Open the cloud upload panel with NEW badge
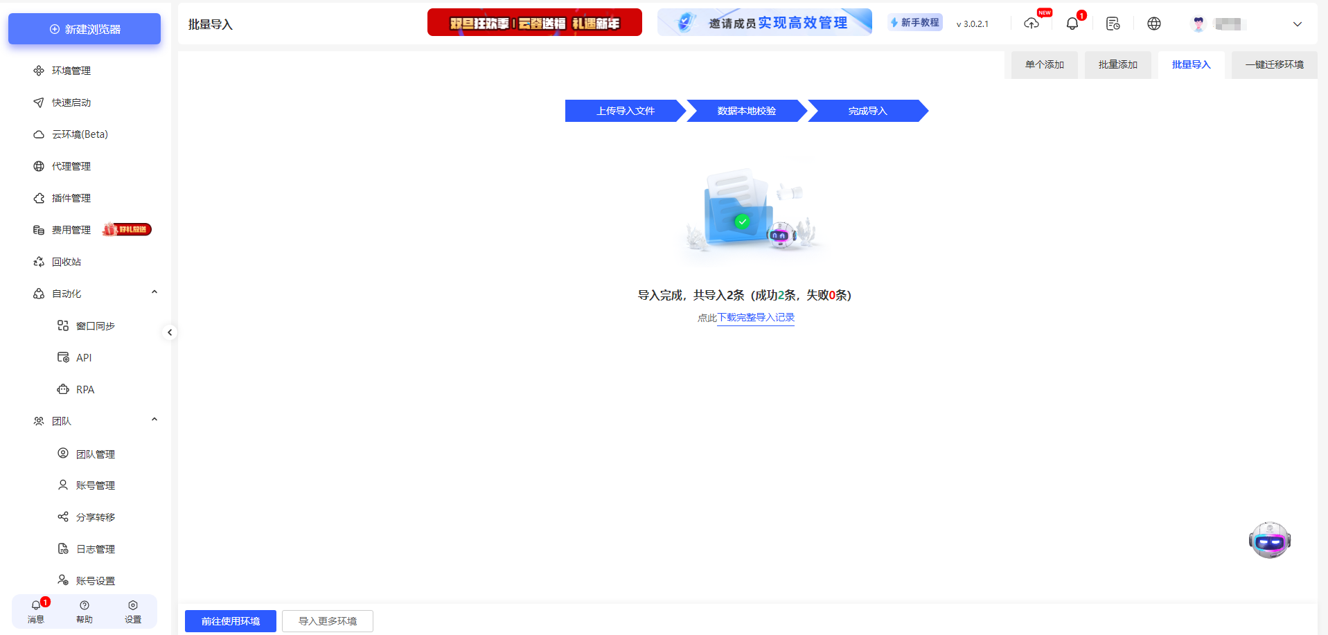The image size is (1328, 635). point(1032,23)
